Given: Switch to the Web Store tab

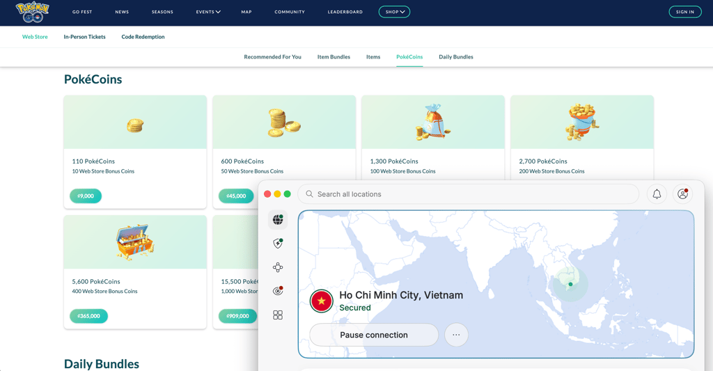Looking at the screenshot, I should pos(35,37).
